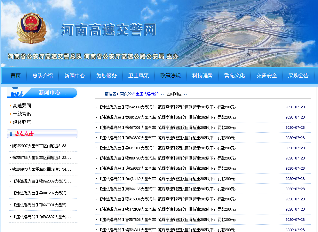Screen dimensions: 318x232
Task: Open main list entry 豫FA2889大型汽车
Action: [x=171, y=107]
